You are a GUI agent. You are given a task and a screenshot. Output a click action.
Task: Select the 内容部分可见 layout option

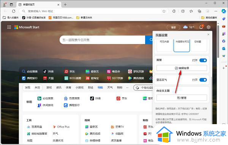tap(182, 45)
